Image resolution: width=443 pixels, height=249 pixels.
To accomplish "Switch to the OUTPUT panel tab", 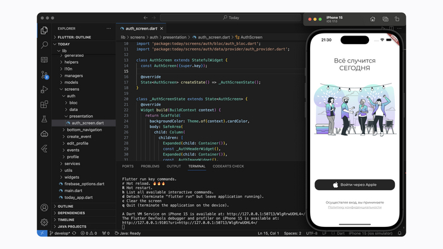I will (x=173, y=166).
